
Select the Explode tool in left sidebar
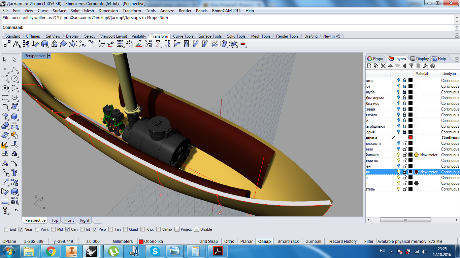coord(5,144)
